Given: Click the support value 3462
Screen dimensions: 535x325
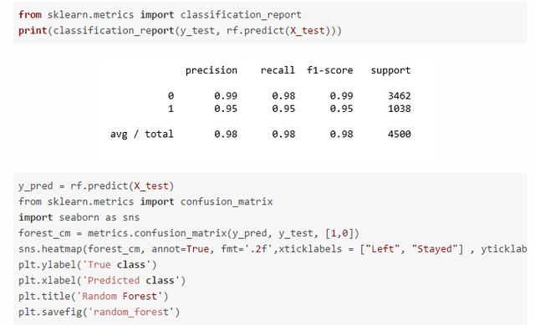Looking at the screenshot, I should (x=400, y=96).
